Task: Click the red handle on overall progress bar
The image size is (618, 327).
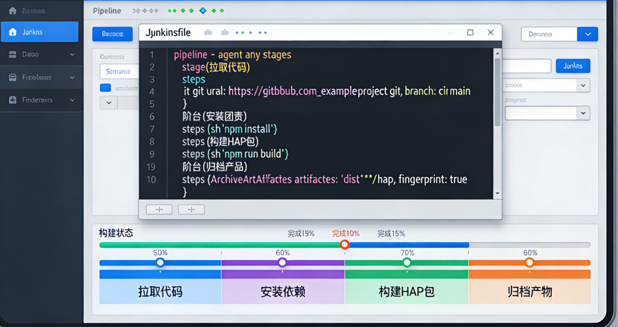Action: [345, 244]
